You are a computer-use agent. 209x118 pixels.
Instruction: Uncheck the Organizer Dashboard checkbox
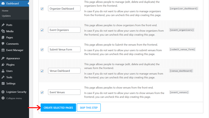point(42,9)
